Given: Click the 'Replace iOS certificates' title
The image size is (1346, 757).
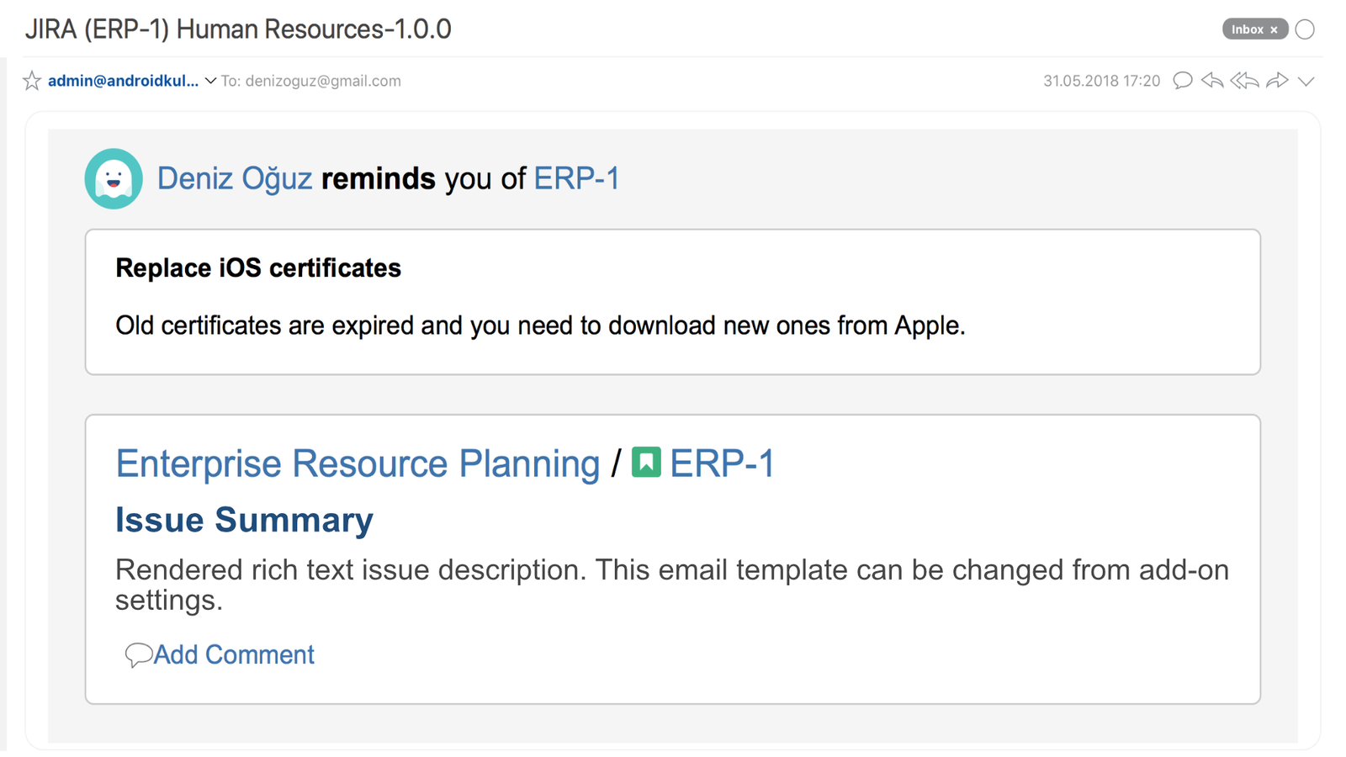Looking at the screenshot, I should click(258, 268).
